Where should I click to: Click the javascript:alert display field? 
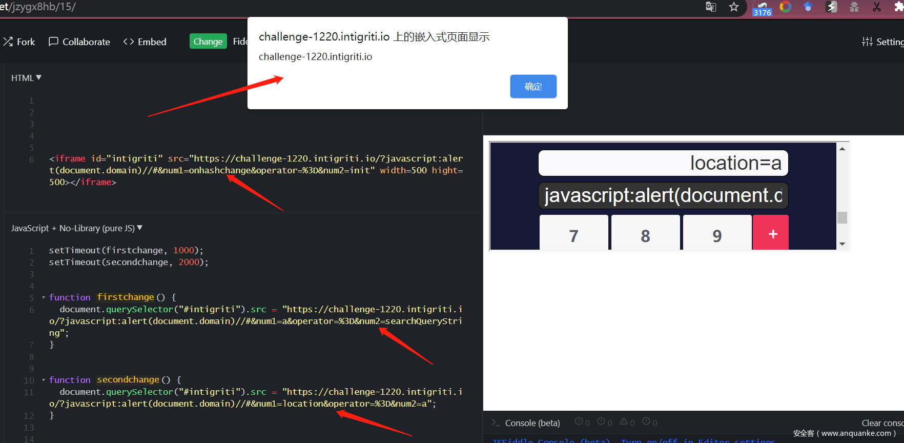[x=663, y=195]
